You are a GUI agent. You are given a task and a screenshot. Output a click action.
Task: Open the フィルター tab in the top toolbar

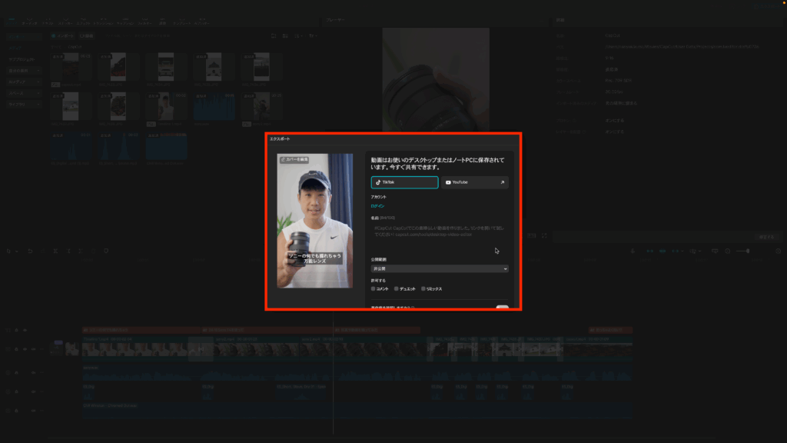click(x=144, y=21)
